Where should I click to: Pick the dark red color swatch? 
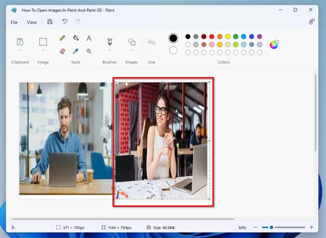[204, 37]
